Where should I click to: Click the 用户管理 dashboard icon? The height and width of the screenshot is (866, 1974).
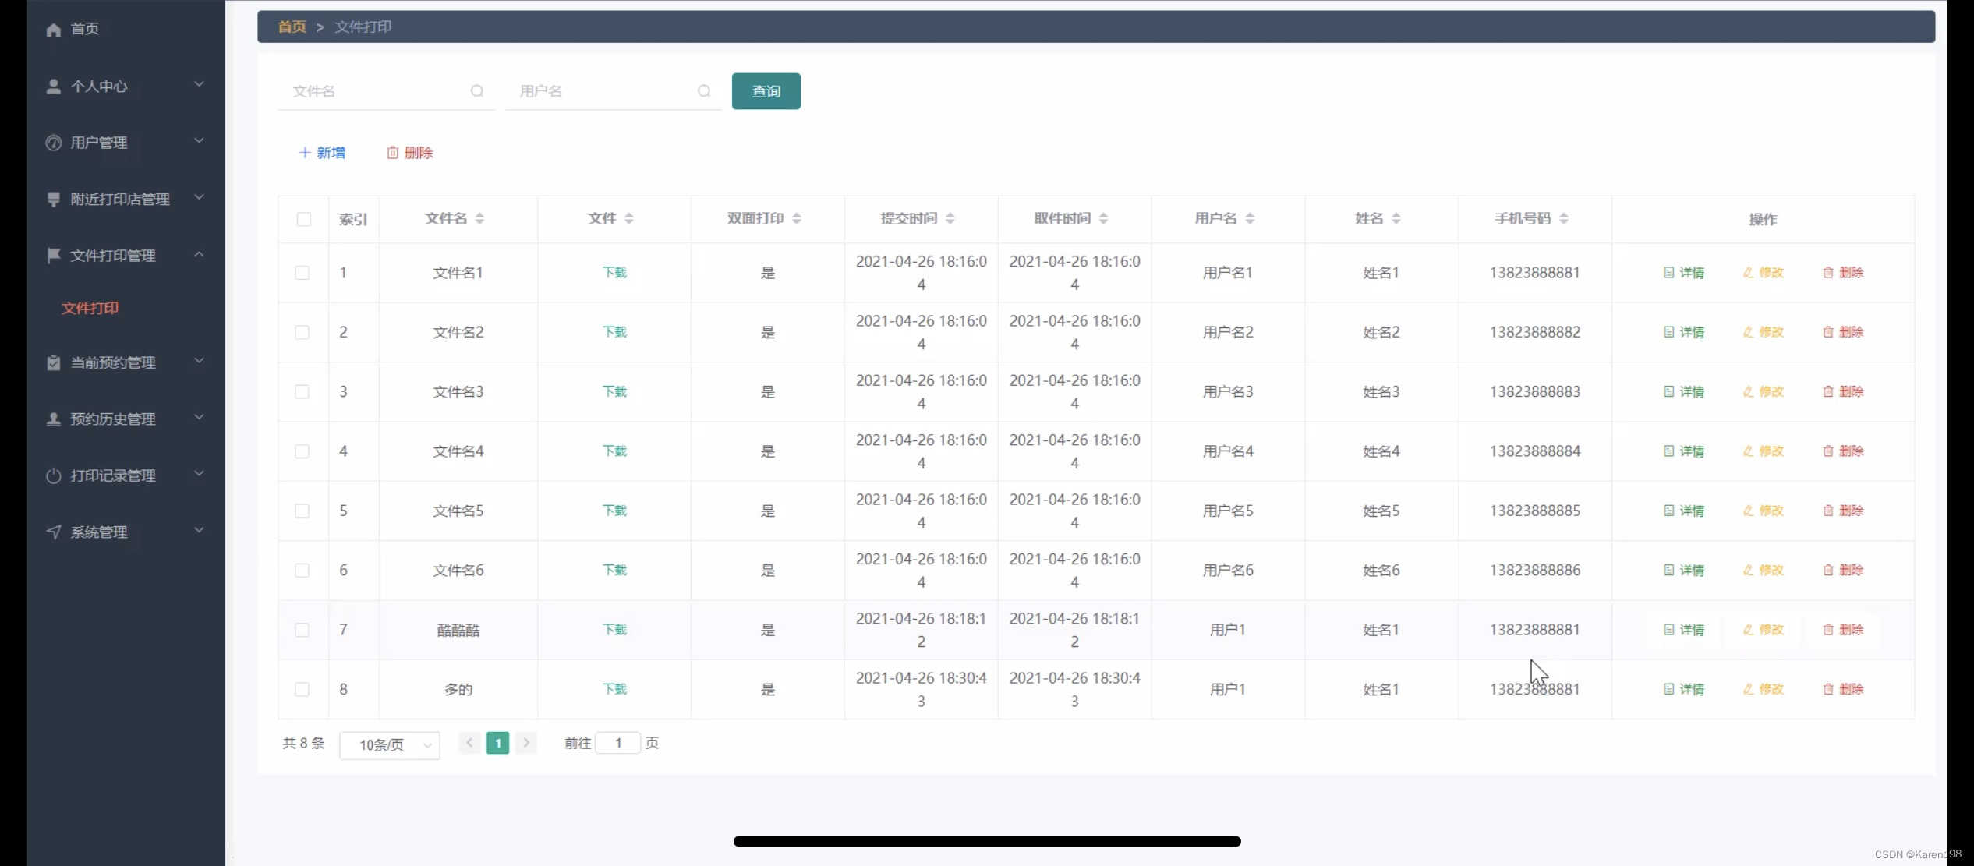(53, 143)
